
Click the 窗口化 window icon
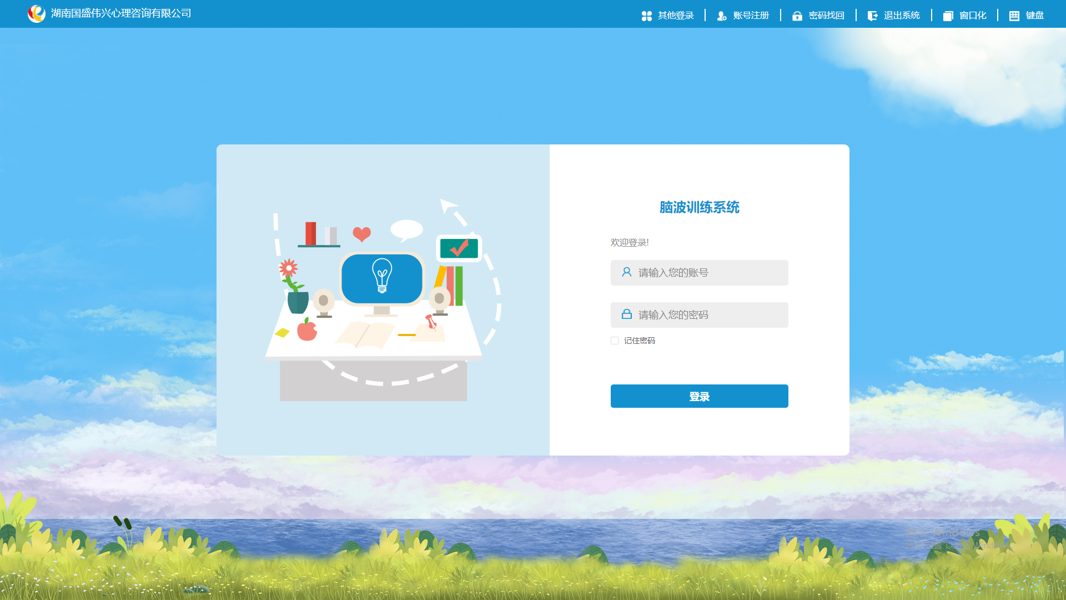click(x=948, y=16)
